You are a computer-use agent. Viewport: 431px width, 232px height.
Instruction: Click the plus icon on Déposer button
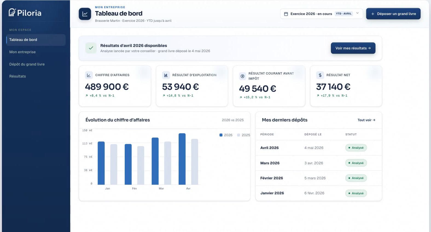coord(372,14)
